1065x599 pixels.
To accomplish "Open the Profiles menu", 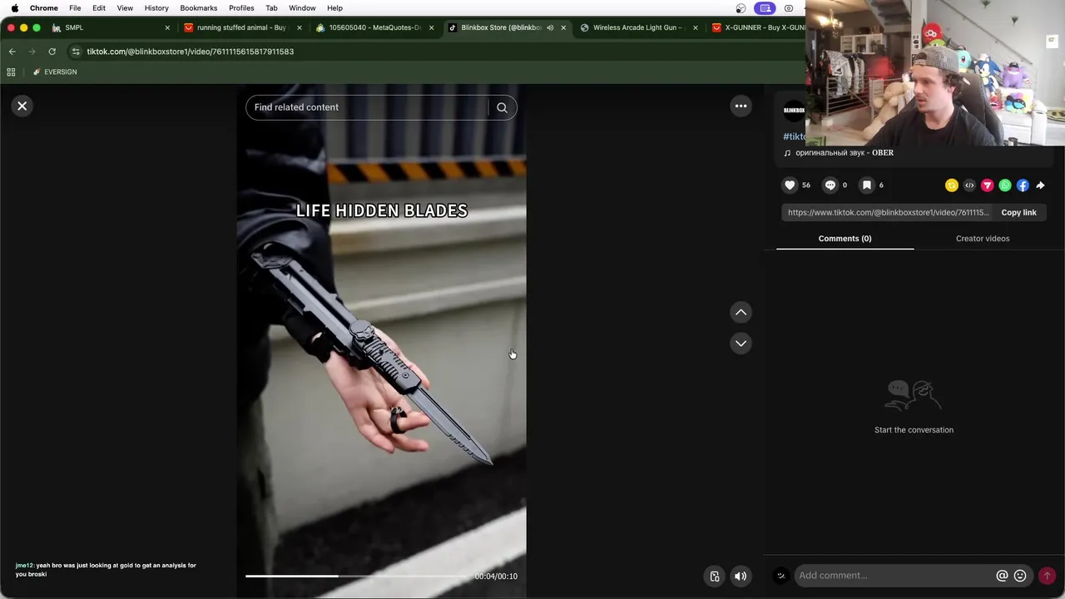I will tap(241, 8).
